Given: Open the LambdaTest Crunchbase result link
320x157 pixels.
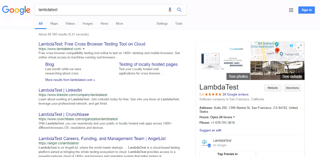Looking at the screenshot, I should tap(64, 114).
